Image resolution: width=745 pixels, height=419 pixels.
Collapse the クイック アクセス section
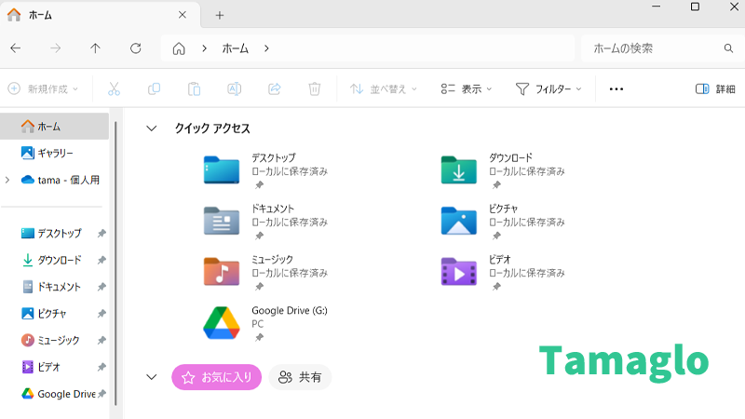[152, 128]
